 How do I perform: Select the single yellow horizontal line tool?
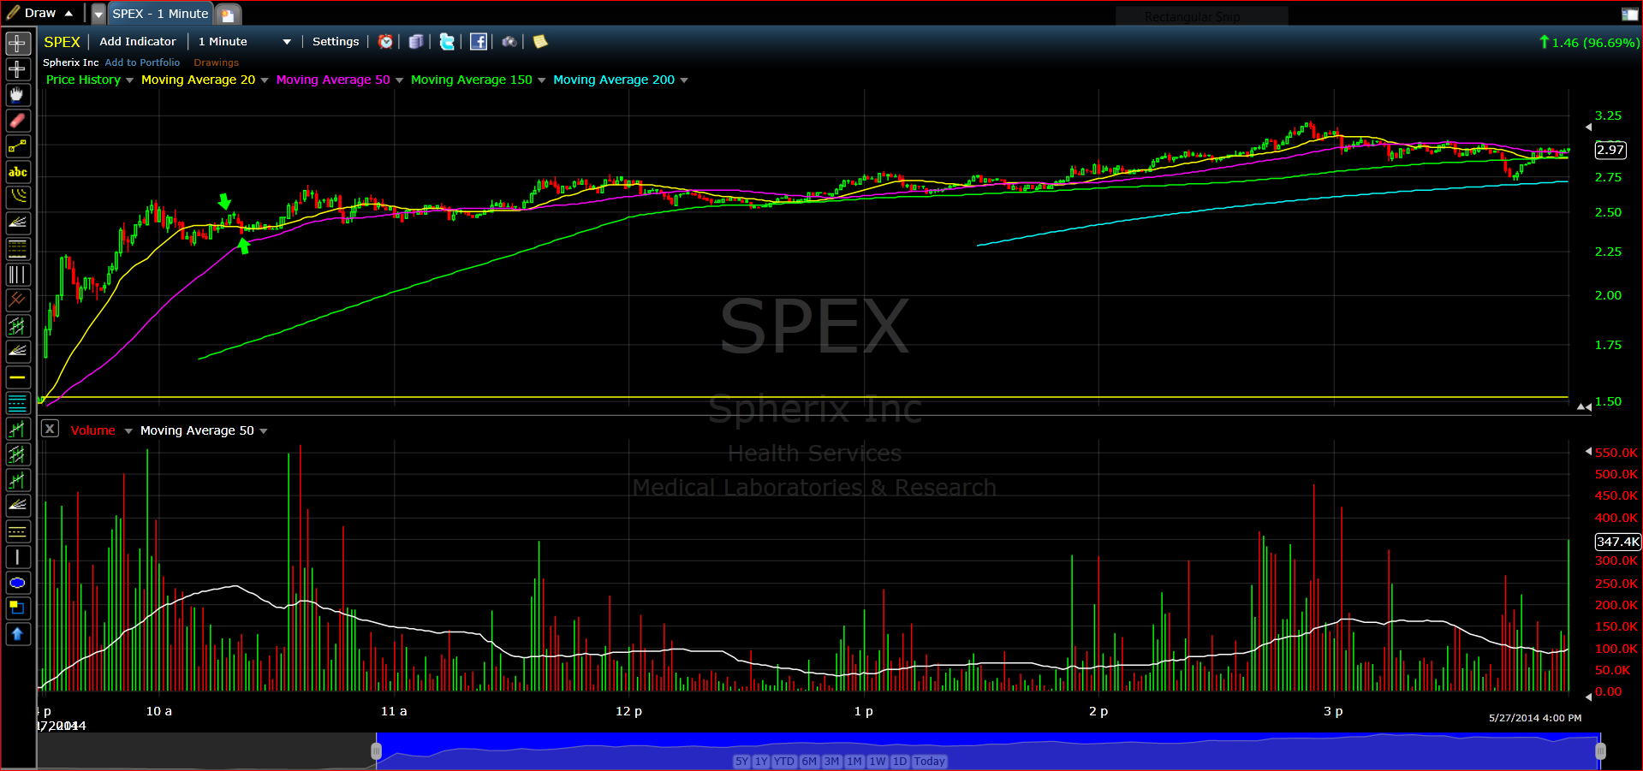pyautogui.click(x=17, y=377)
